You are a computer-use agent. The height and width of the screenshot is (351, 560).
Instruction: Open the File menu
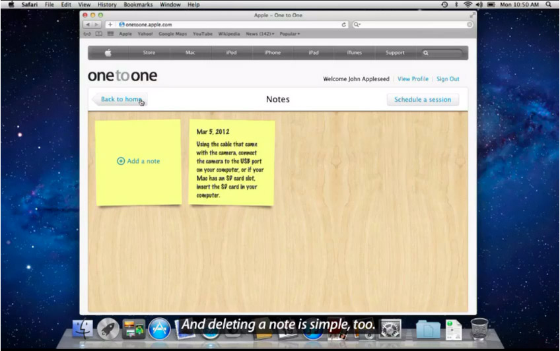(50, 5)
